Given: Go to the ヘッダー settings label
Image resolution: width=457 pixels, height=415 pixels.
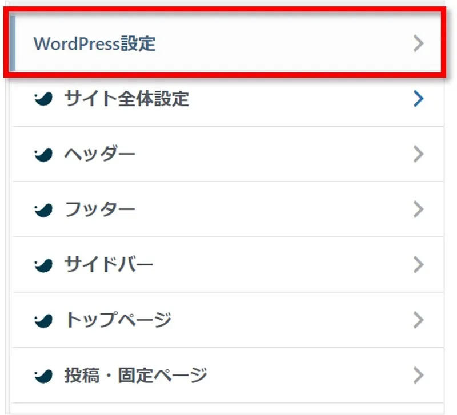Looking at the screenshot, I should pos(100,155).
